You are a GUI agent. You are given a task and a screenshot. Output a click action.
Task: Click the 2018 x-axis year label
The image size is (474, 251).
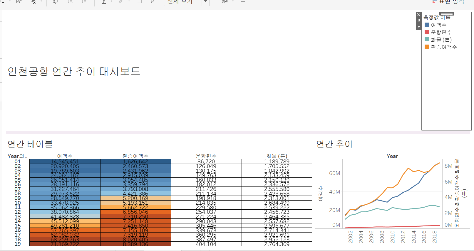[x=435, y=237]
